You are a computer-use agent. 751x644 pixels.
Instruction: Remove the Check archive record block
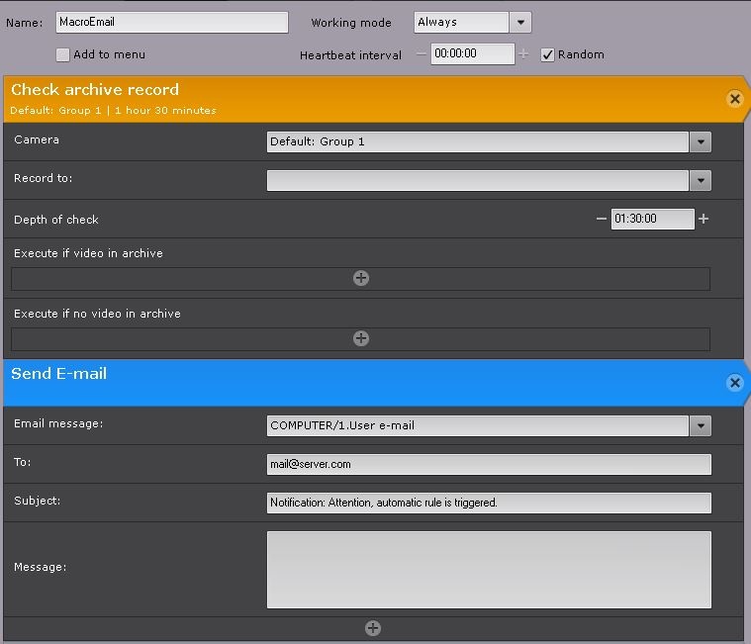734,99
